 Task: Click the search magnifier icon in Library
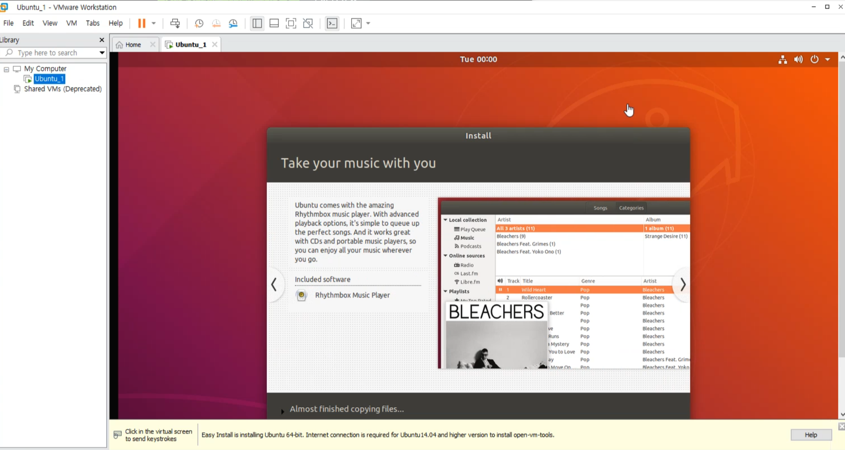click(x=9, y=53)
